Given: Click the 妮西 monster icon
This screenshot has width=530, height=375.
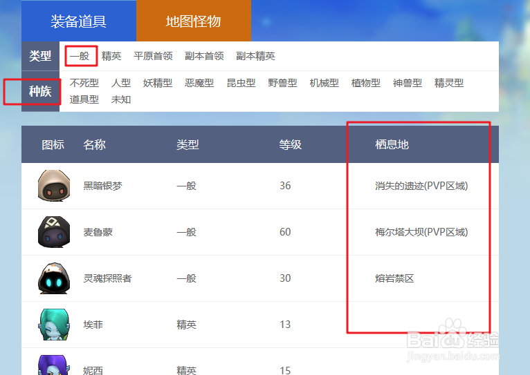Looking at the screenshot, I should tap(54, 365).
